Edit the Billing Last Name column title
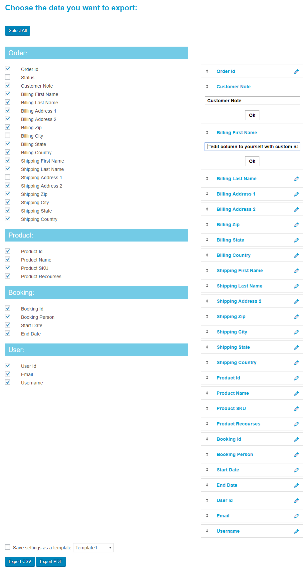Image resolution: width=308 pixels, height=570 pixels. 296,179
